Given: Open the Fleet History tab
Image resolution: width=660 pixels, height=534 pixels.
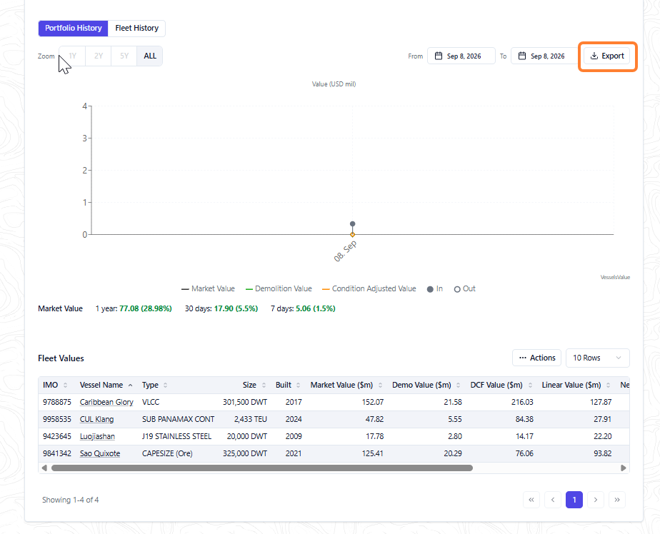Looking at the screenshot, I should click(x=137, y=28).
